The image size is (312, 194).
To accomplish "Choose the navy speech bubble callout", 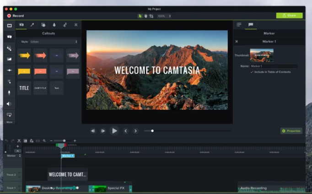I will point(57,71).
